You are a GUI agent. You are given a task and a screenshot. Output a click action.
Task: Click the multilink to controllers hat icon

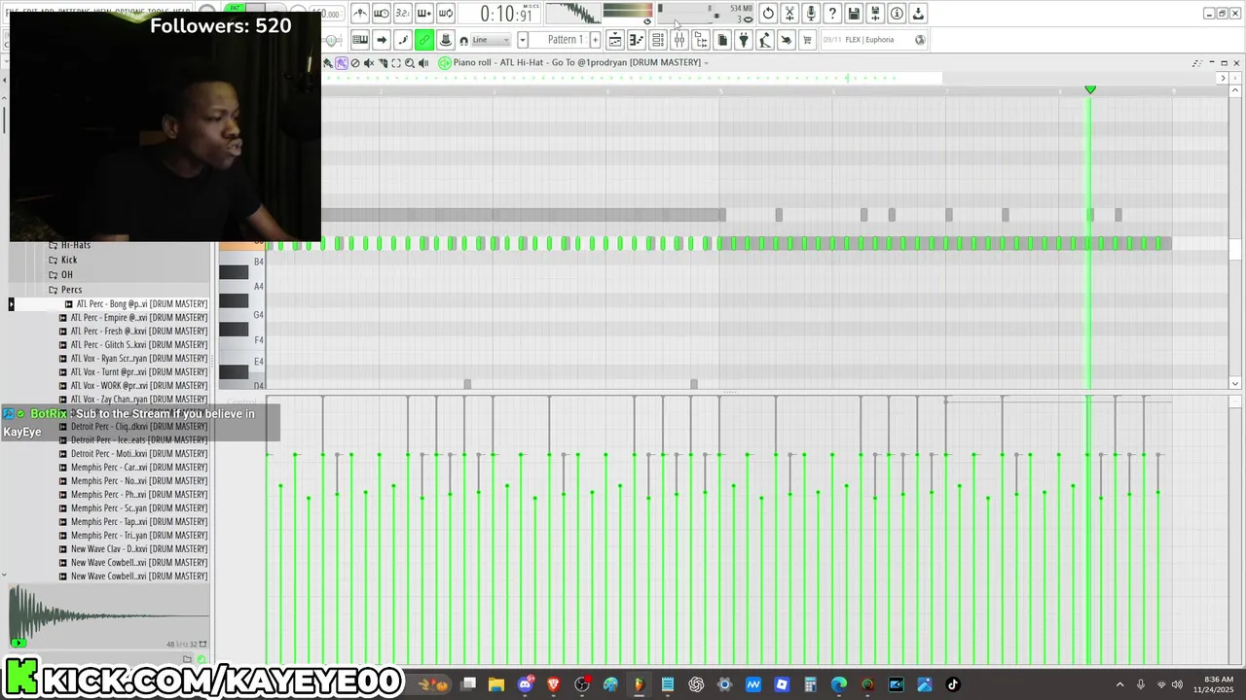coord(446,40)
